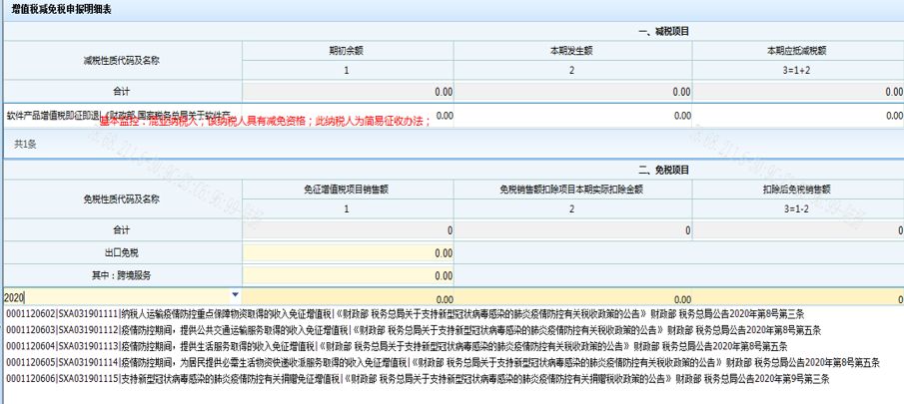Click 期初余额 cell in software product row
904x404 pixels.
tap(347, 116)
